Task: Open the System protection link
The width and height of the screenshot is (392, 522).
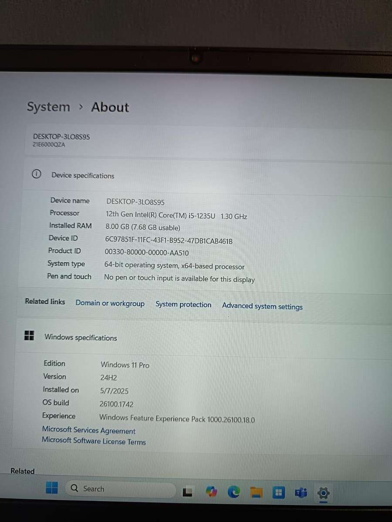Action: click(x=183, y=304)
